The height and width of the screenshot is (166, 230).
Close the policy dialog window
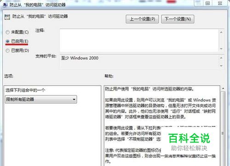coord(220,3)
